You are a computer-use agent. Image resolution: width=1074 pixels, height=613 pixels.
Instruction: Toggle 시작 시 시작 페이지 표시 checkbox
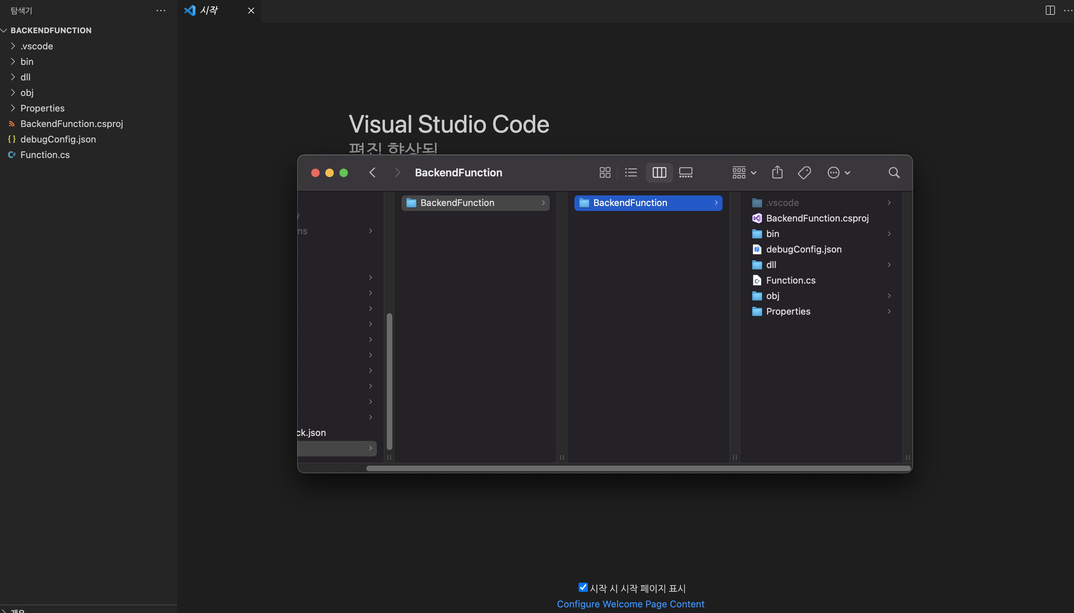coord(583,587)
